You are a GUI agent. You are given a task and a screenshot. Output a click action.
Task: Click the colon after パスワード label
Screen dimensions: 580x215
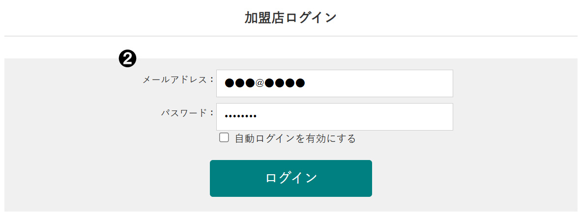point(212,113)
